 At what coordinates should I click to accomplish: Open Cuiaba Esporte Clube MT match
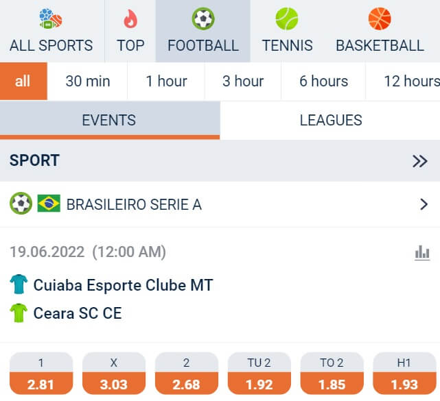(123, 285)
